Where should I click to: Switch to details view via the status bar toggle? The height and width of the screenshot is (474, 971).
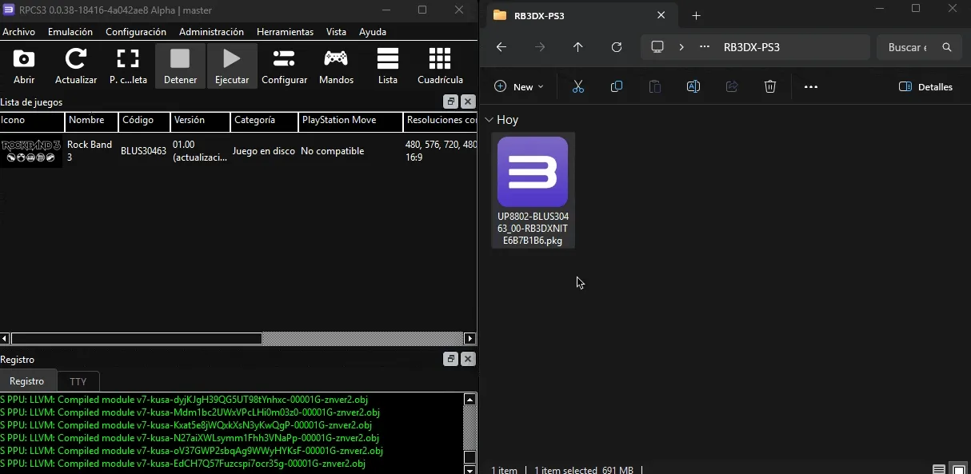938,468
